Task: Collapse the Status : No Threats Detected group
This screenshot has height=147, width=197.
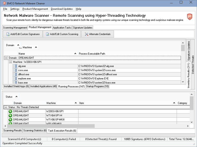Action: click(x=6, y=107)
